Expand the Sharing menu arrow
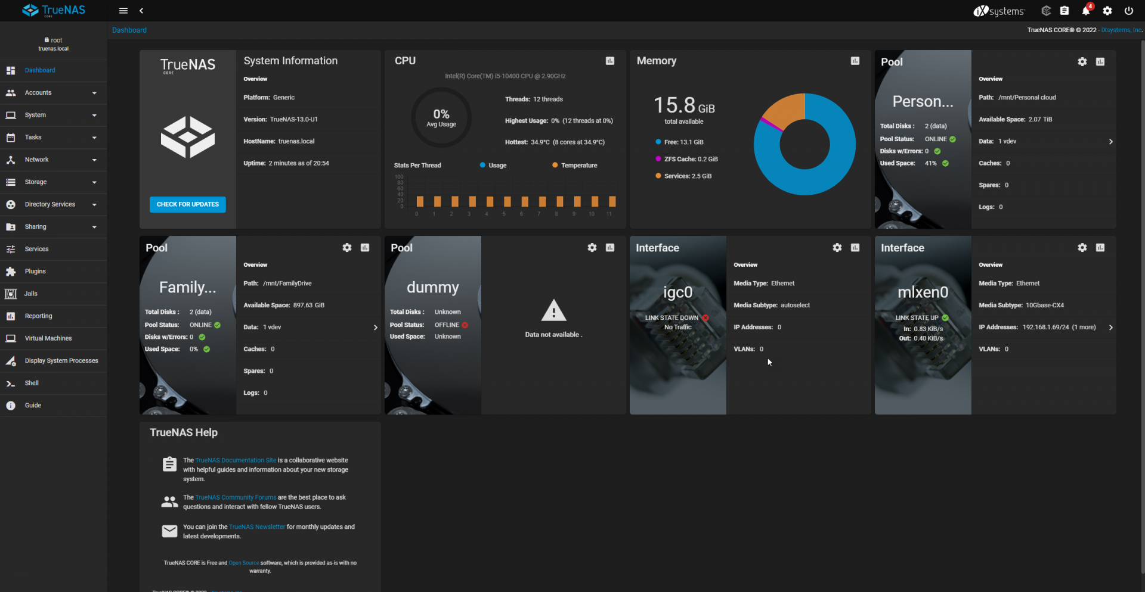Screen dimensions: 1145x592 tap(94, 227)
